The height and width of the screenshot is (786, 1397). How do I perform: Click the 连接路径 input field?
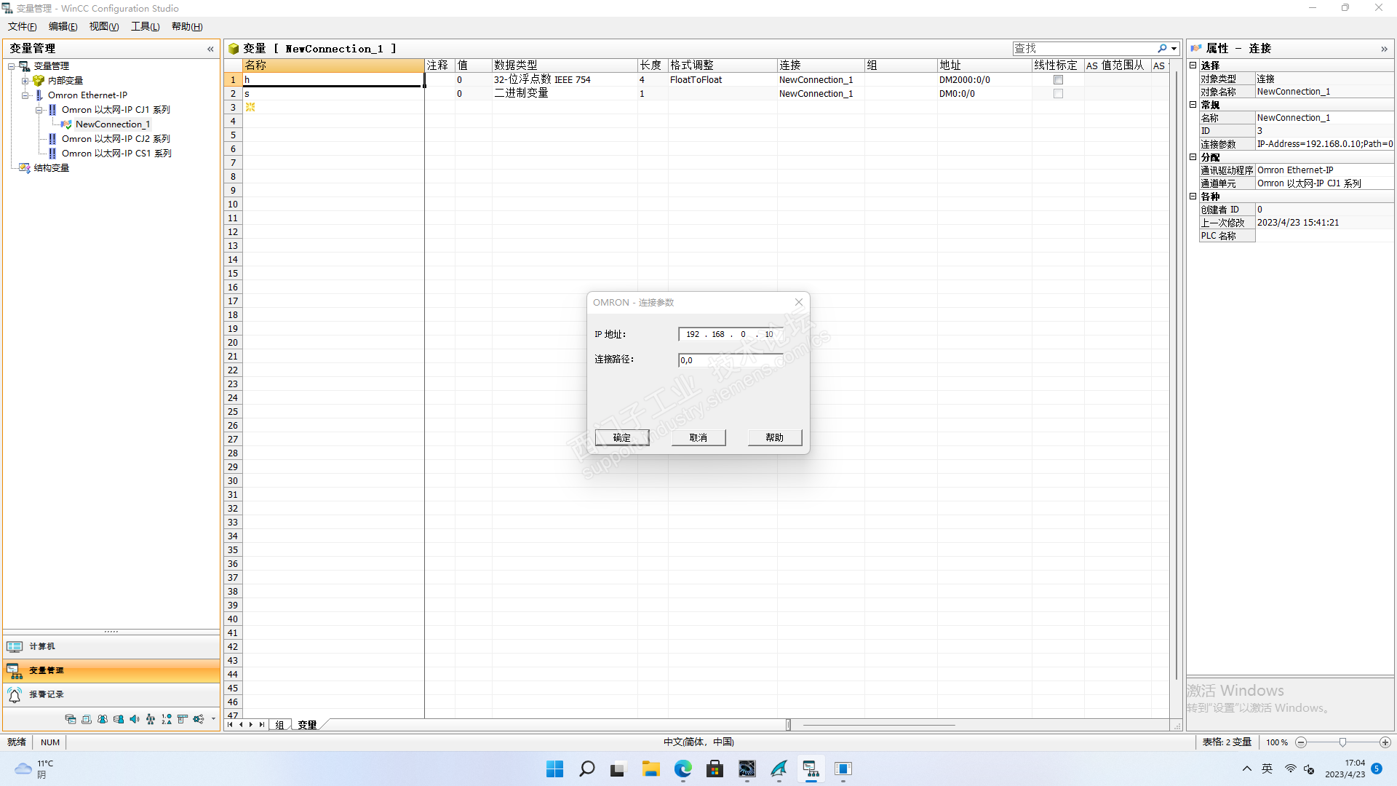click(x=730, y=360)
